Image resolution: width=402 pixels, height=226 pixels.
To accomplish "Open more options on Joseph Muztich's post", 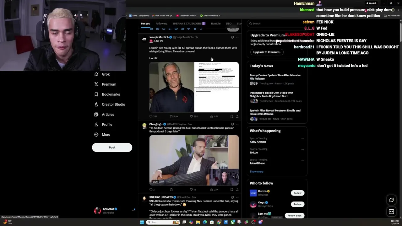I will [x=237, y=37].
